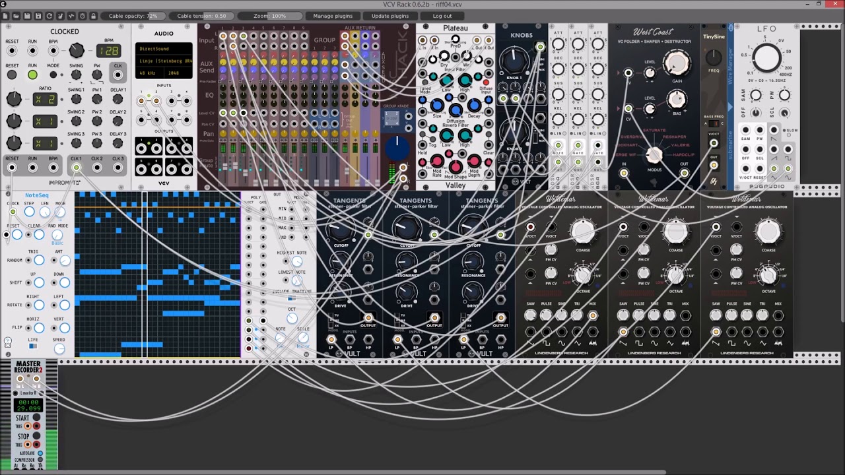Flip the LIFE switch on NoteSeq

click(33, 346)
